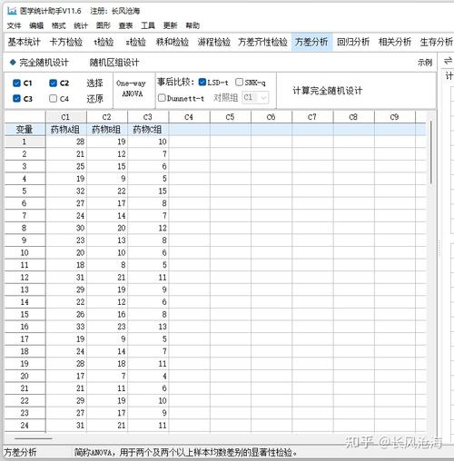Select the C1 column header
The width and height of the screenshot is (454, 461).
pos(66,117)
